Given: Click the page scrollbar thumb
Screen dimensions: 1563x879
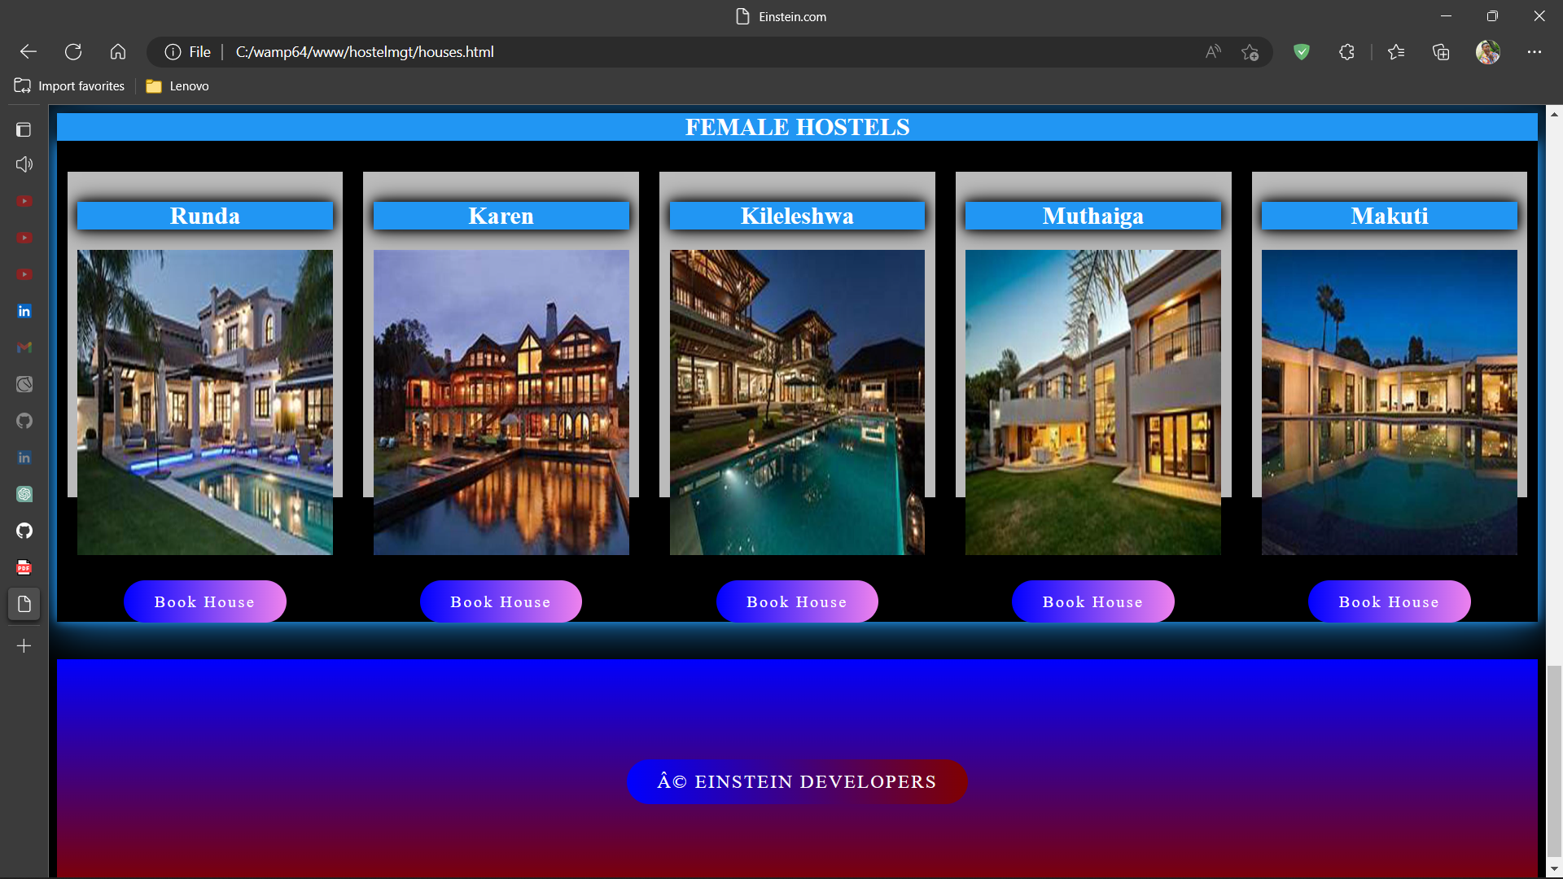Looking at the screenshot, I should coord(1554,760).
